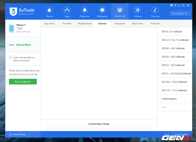
Task: Switch to the Easy Flash tab
Action: point(49,24)
